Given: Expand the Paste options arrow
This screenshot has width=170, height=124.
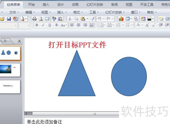Looking at the screenshot, I should 87,19.
